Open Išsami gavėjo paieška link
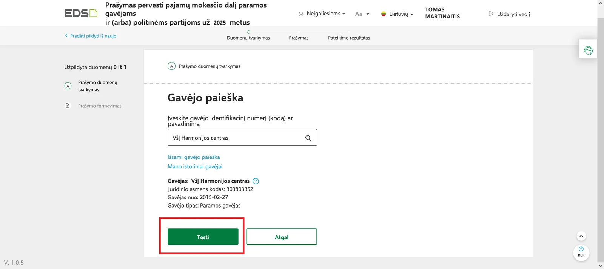The height and width of the screenshot is (269, 604). point(194,157)
